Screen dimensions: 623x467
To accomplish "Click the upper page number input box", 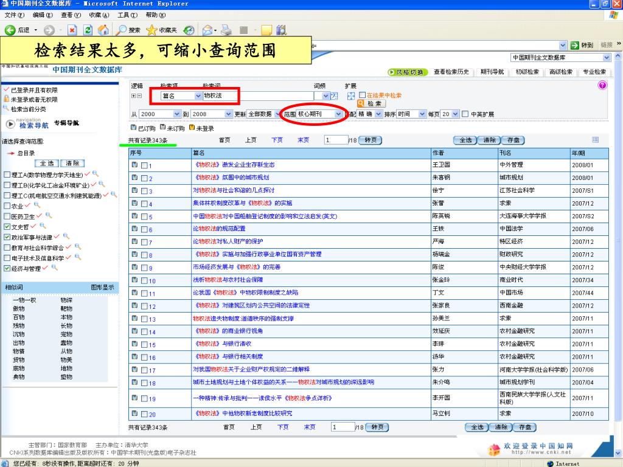I will (x=336, y=140).
